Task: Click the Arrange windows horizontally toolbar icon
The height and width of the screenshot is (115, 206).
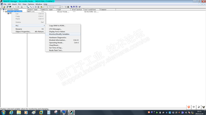Action: [x=74, y=7]
